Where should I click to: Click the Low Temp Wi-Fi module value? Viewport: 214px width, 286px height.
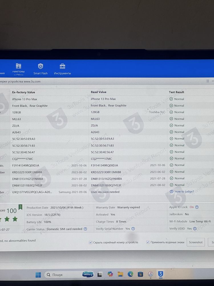[200, 221]
